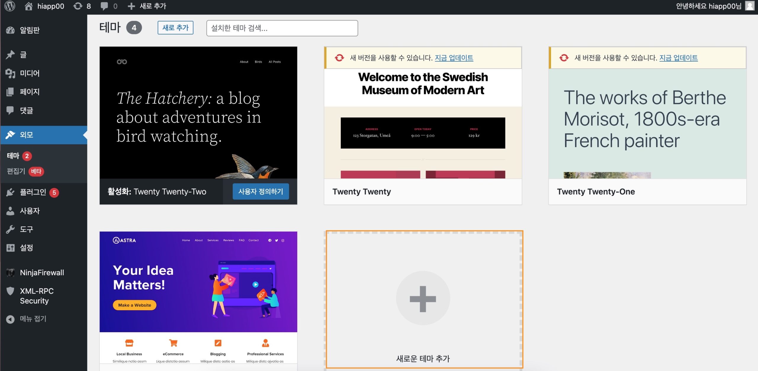The width and height of the screenshot is (758, 371).
Task: Open the 글 posts menu
Action: point(44,55)
